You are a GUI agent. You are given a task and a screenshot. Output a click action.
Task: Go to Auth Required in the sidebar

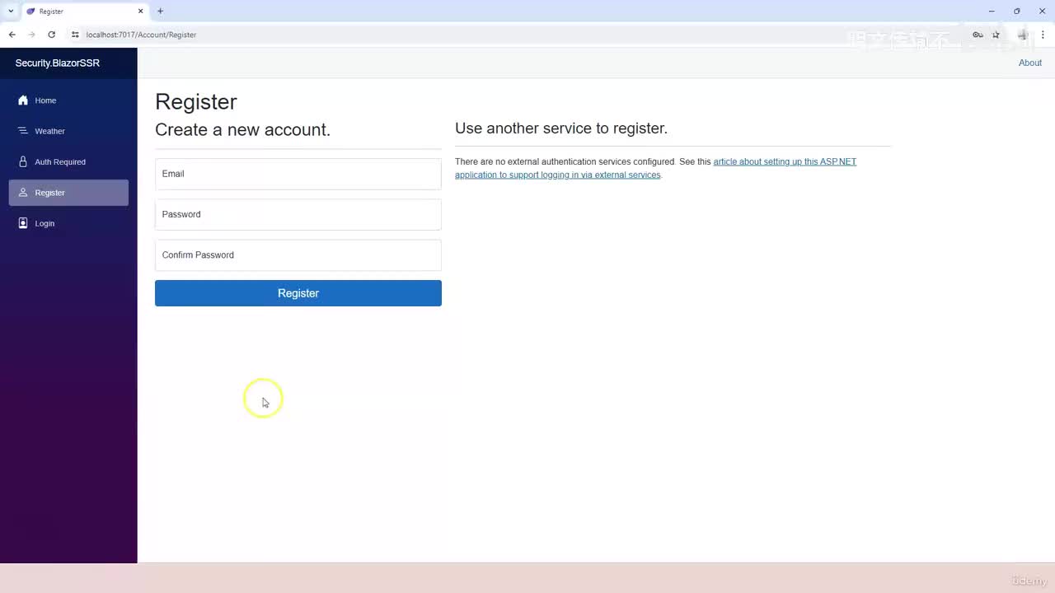click(68, 162)
